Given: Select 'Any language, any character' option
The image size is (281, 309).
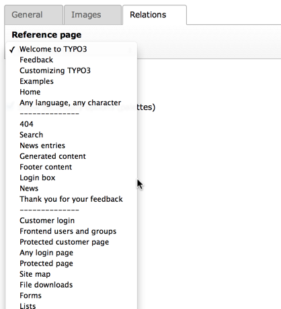Looking at the screenshot, I should (x=71, y=103).
